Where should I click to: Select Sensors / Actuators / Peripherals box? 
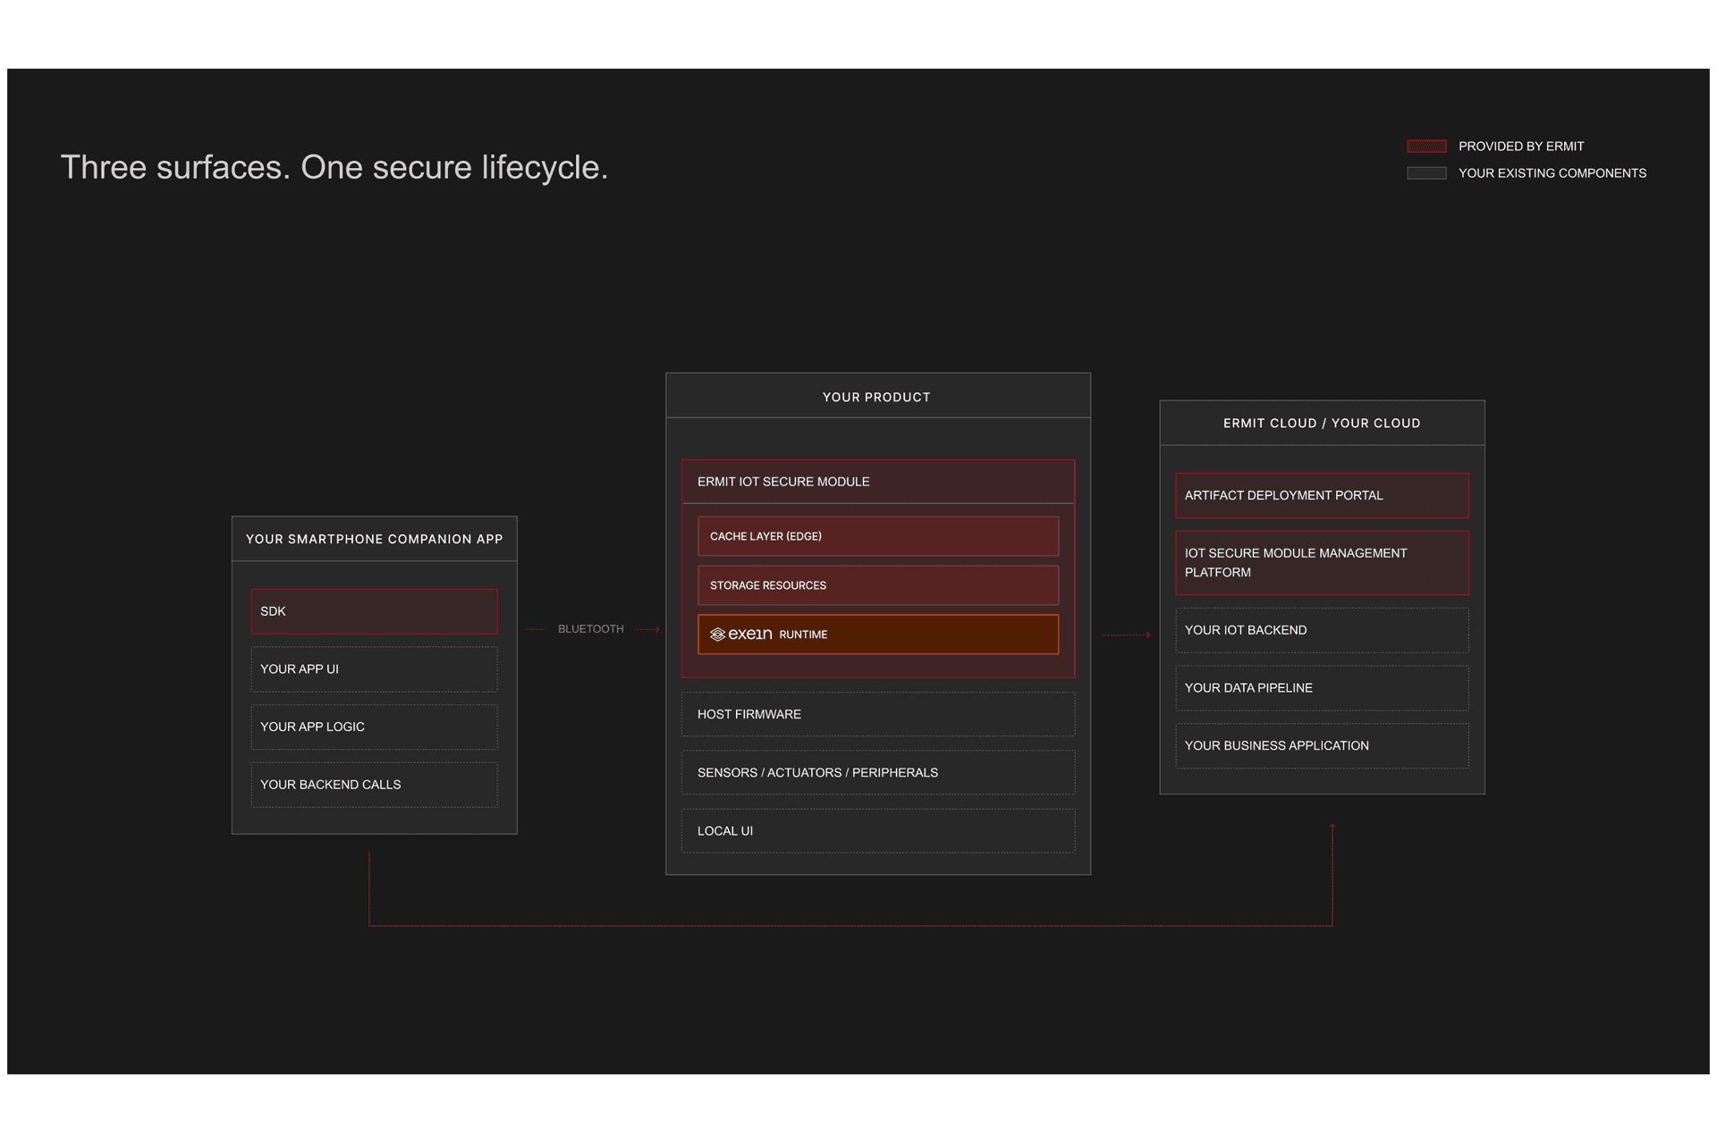tap(877, 772)
